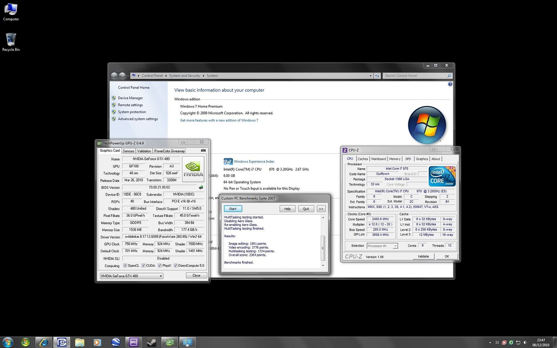Open Google Earth from the taskbar

116,342
